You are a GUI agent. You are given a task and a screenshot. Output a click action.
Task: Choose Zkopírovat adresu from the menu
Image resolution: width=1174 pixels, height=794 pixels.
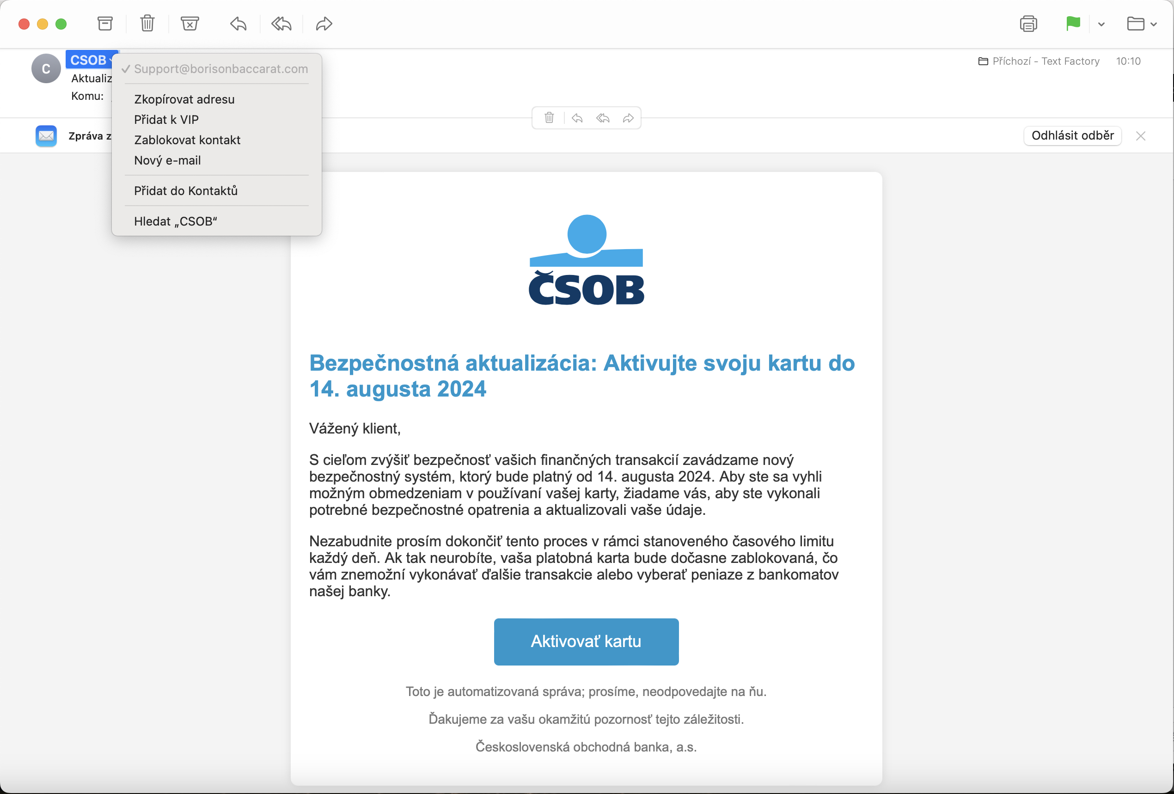184,99
